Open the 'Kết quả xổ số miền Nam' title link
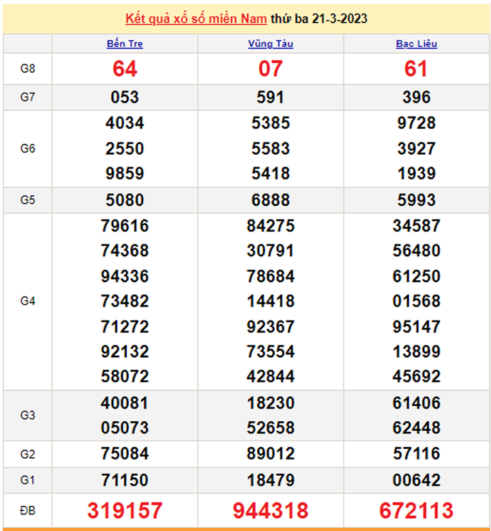Screen dimensions: 491x531 (x=196, y=18)
